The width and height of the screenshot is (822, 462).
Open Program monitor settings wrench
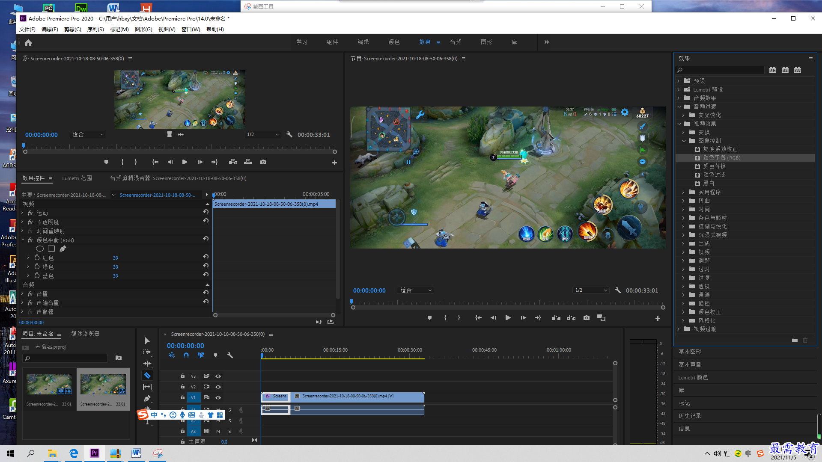(x=618, y=290)
